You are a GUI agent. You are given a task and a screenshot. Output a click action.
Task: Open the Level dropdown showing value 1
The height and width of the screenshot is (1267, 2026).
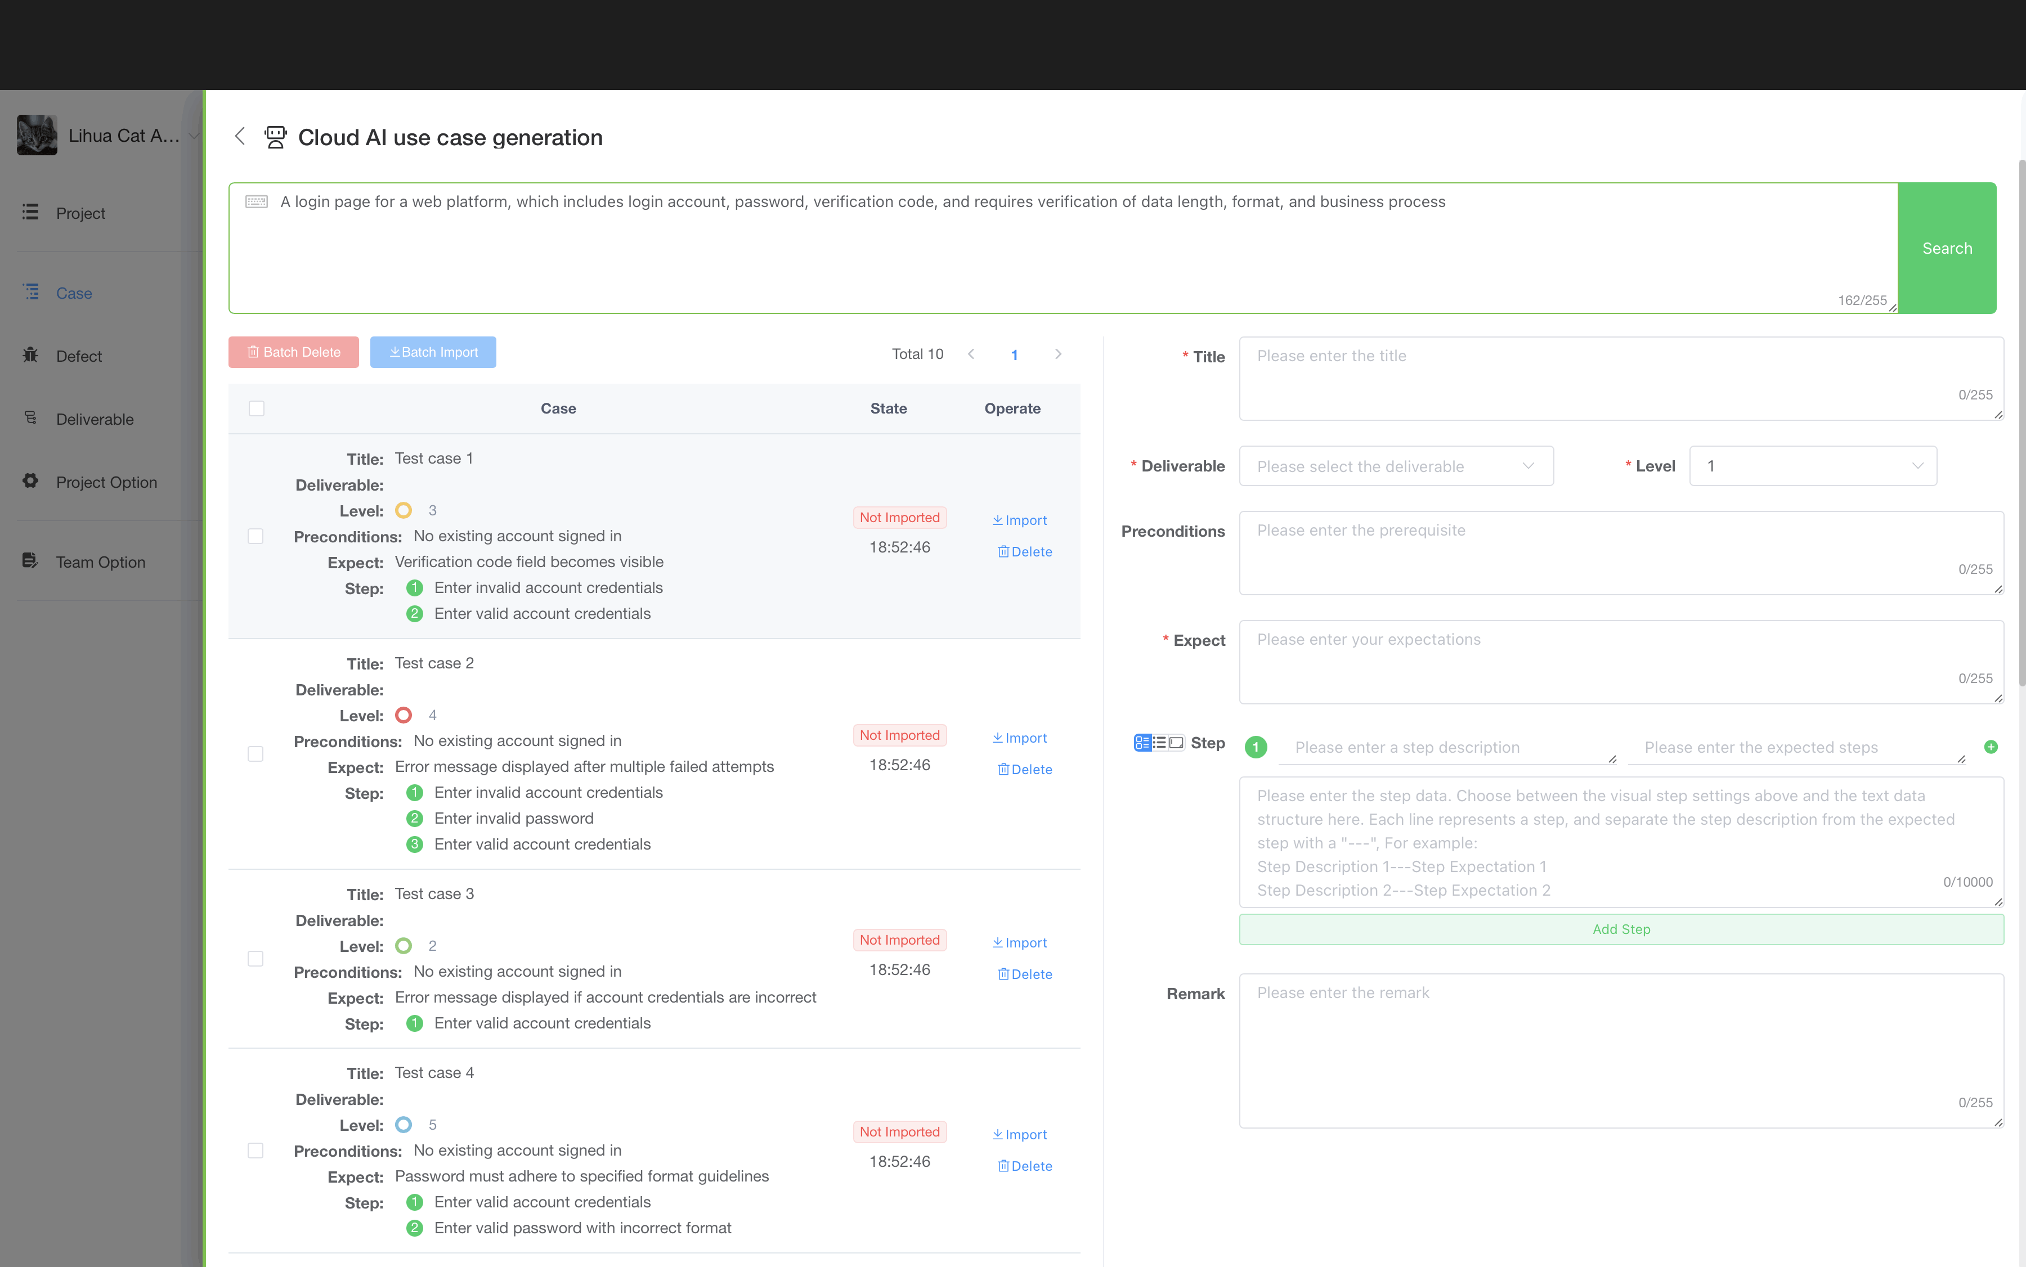coord(1812,465)
